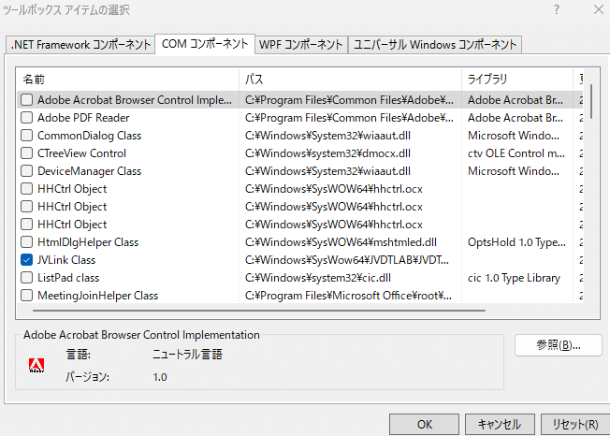Image resolution: width=610 pixels, height=436 pixels.
Task: Tick the Adobe Acrobat Browser Control checkbox
Action: [x=26, y=100]
